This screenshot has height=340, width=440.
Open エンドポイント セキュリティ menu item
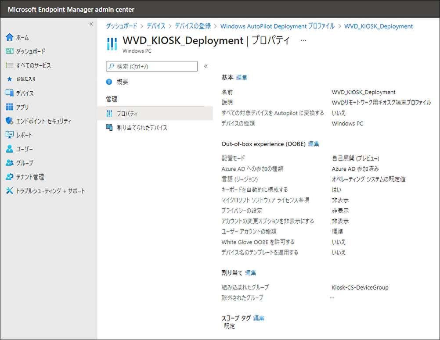coord(43,121)
